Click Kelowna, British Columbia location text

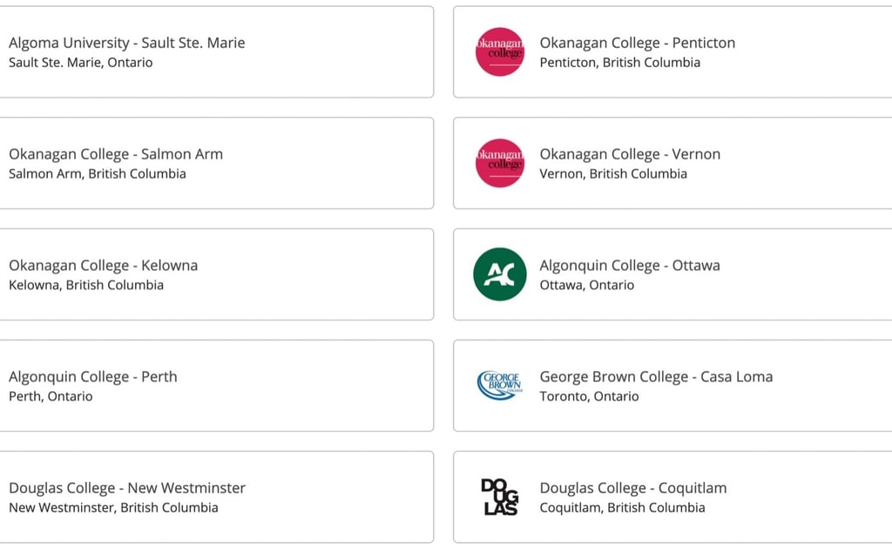pos(86,285)
